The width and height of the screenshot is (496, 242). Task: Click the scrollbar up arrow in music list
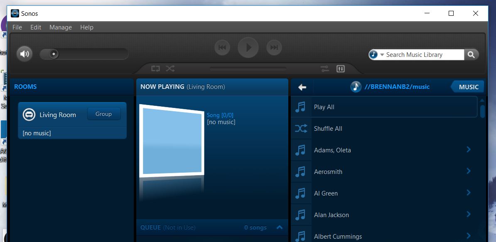click(x=482, y=100)
